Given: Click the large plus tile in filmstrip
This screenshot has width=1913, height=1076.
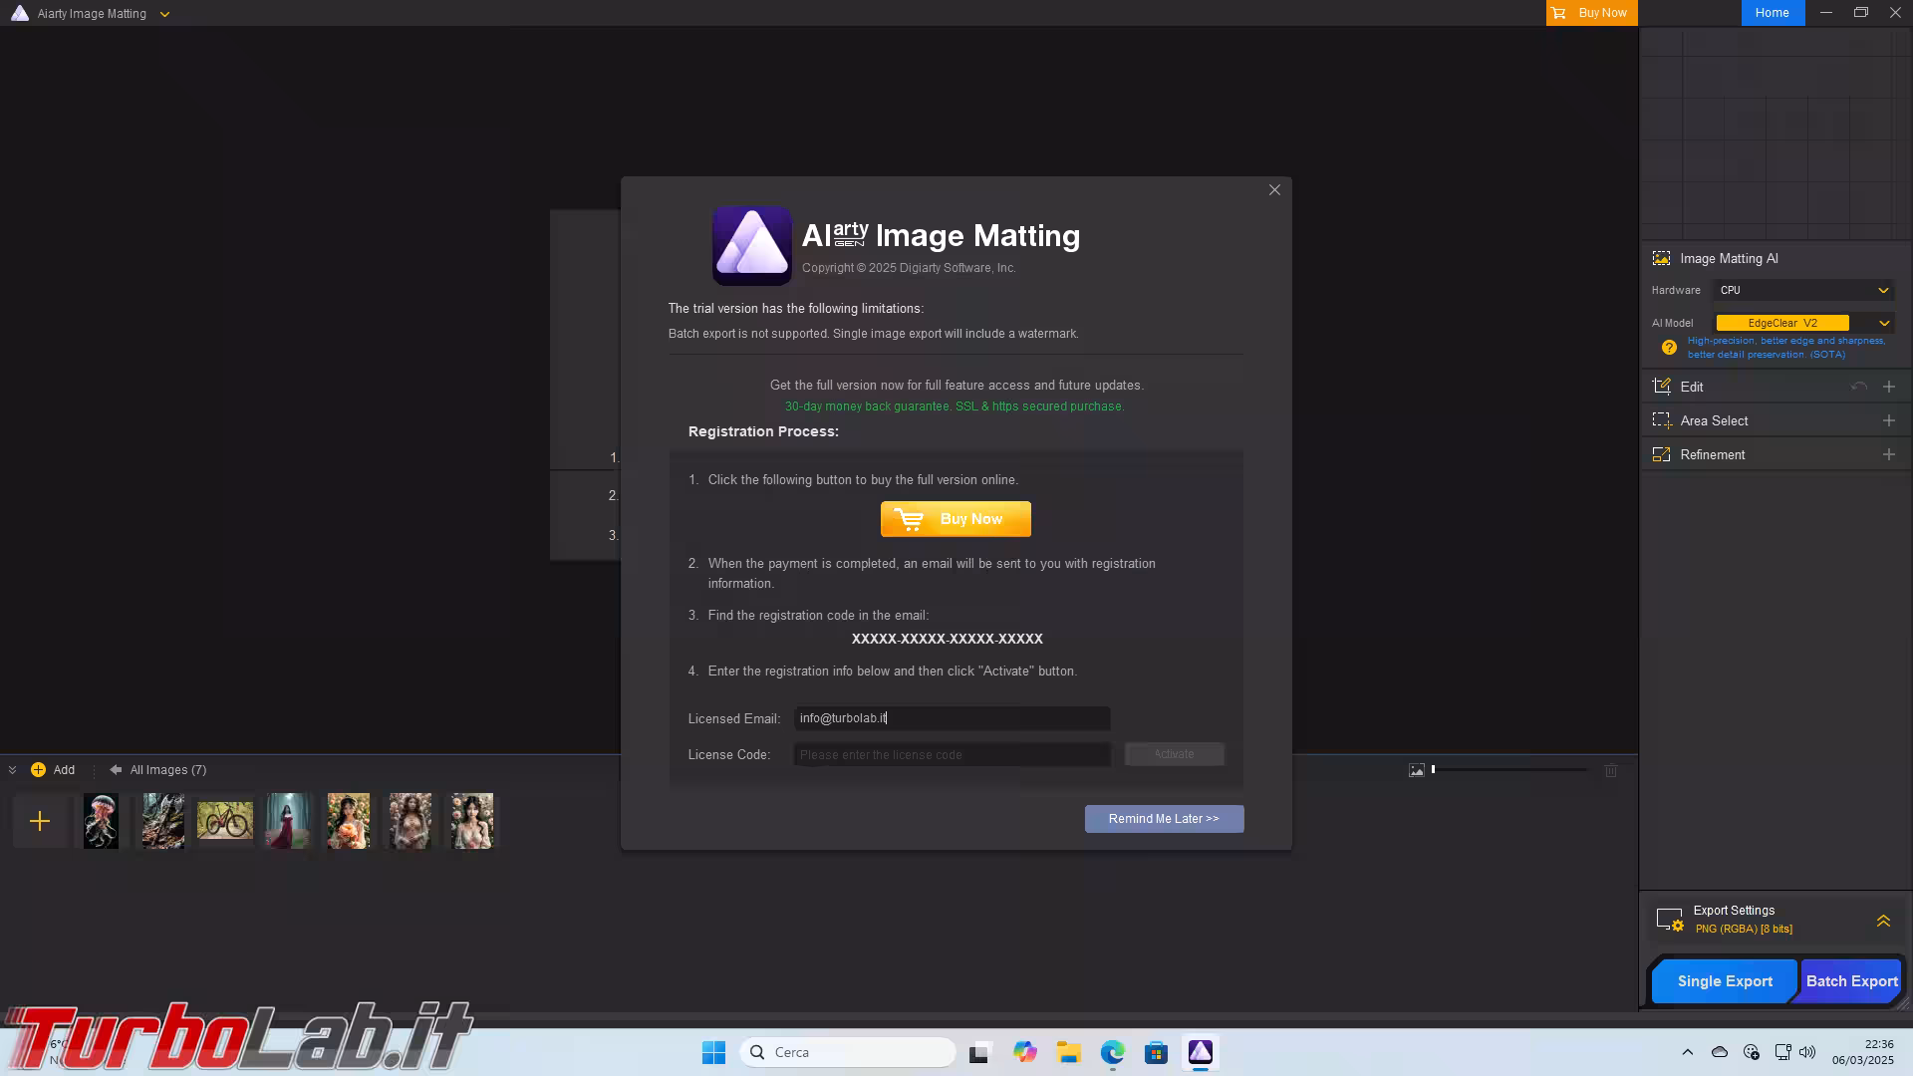Looking at the screenshot, I should click(x=40, y=821).
